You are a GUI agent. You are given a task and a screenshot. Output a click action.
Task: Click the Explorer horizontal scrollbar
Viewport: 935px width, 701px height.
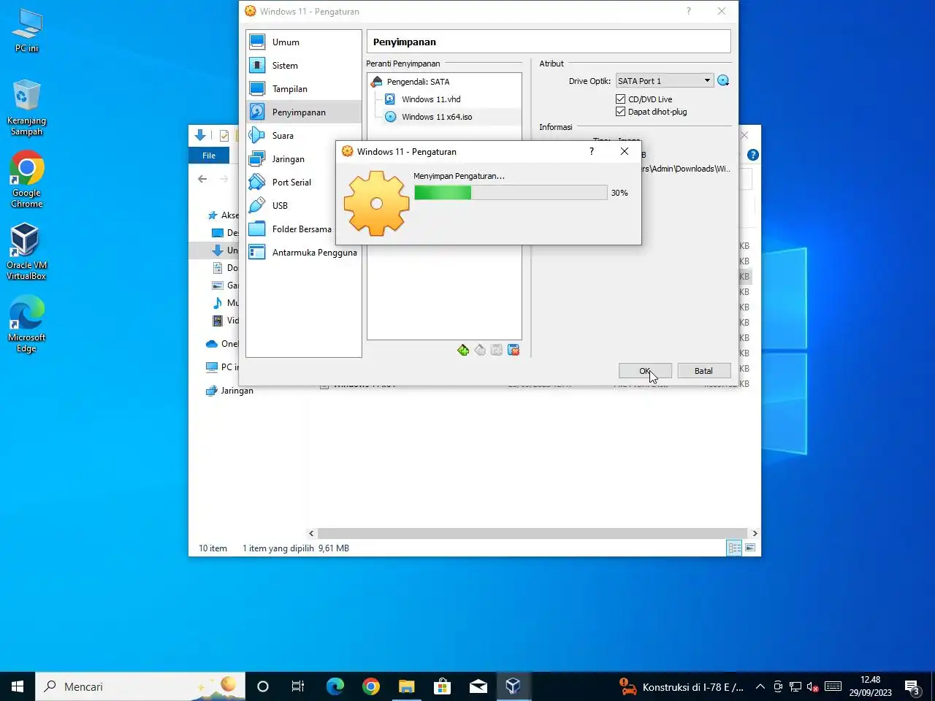click(532, 534)
